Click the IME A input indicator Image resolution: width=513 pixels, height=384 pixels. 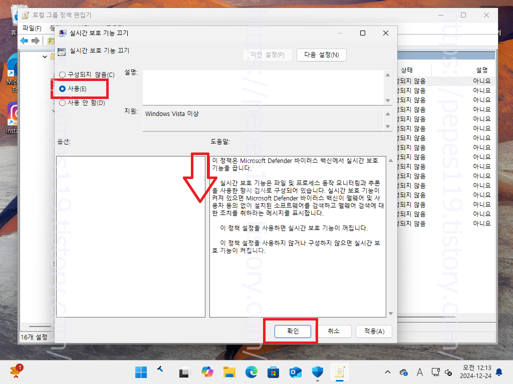coord(419,372)
